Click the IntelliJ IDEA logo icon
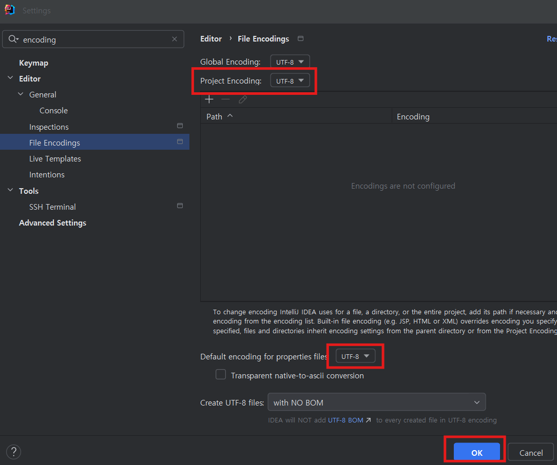Screen dimensions: 557x465 [10, 10]
